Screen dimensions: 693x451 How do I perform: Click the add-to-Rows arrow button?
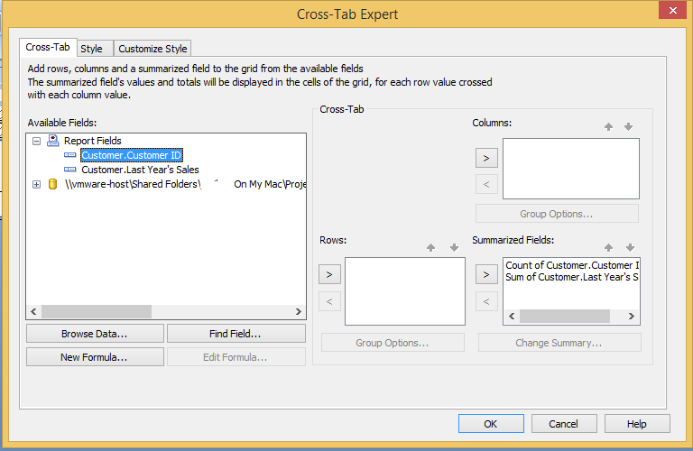coord(329,273)
